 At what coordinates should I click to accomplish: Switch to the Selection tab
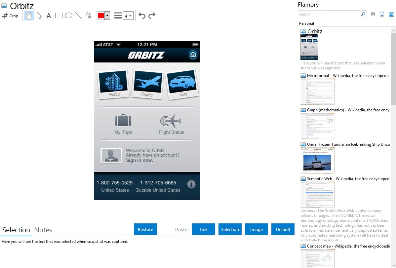click(16, 230)
